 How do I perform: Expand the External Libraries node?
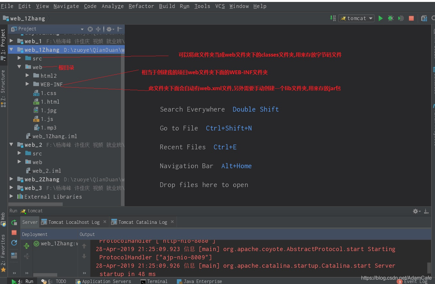coord(12,196)
